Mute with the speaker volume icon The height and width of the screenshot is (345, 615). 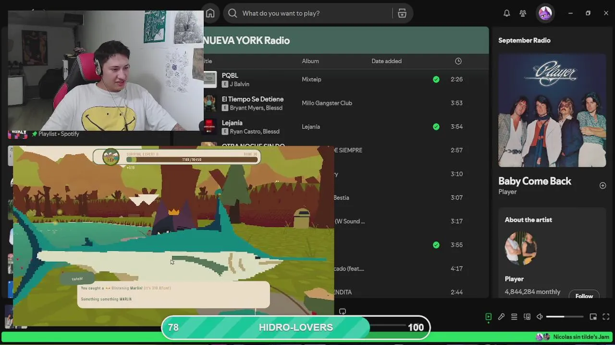[540, 317]
